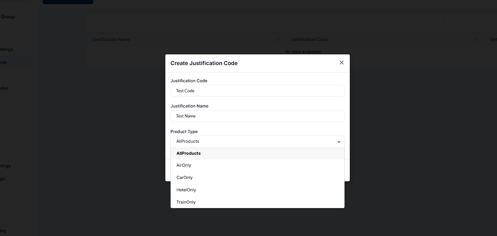Sort by Justification Code column arrows
497x236 pixels.
point(476,39)
